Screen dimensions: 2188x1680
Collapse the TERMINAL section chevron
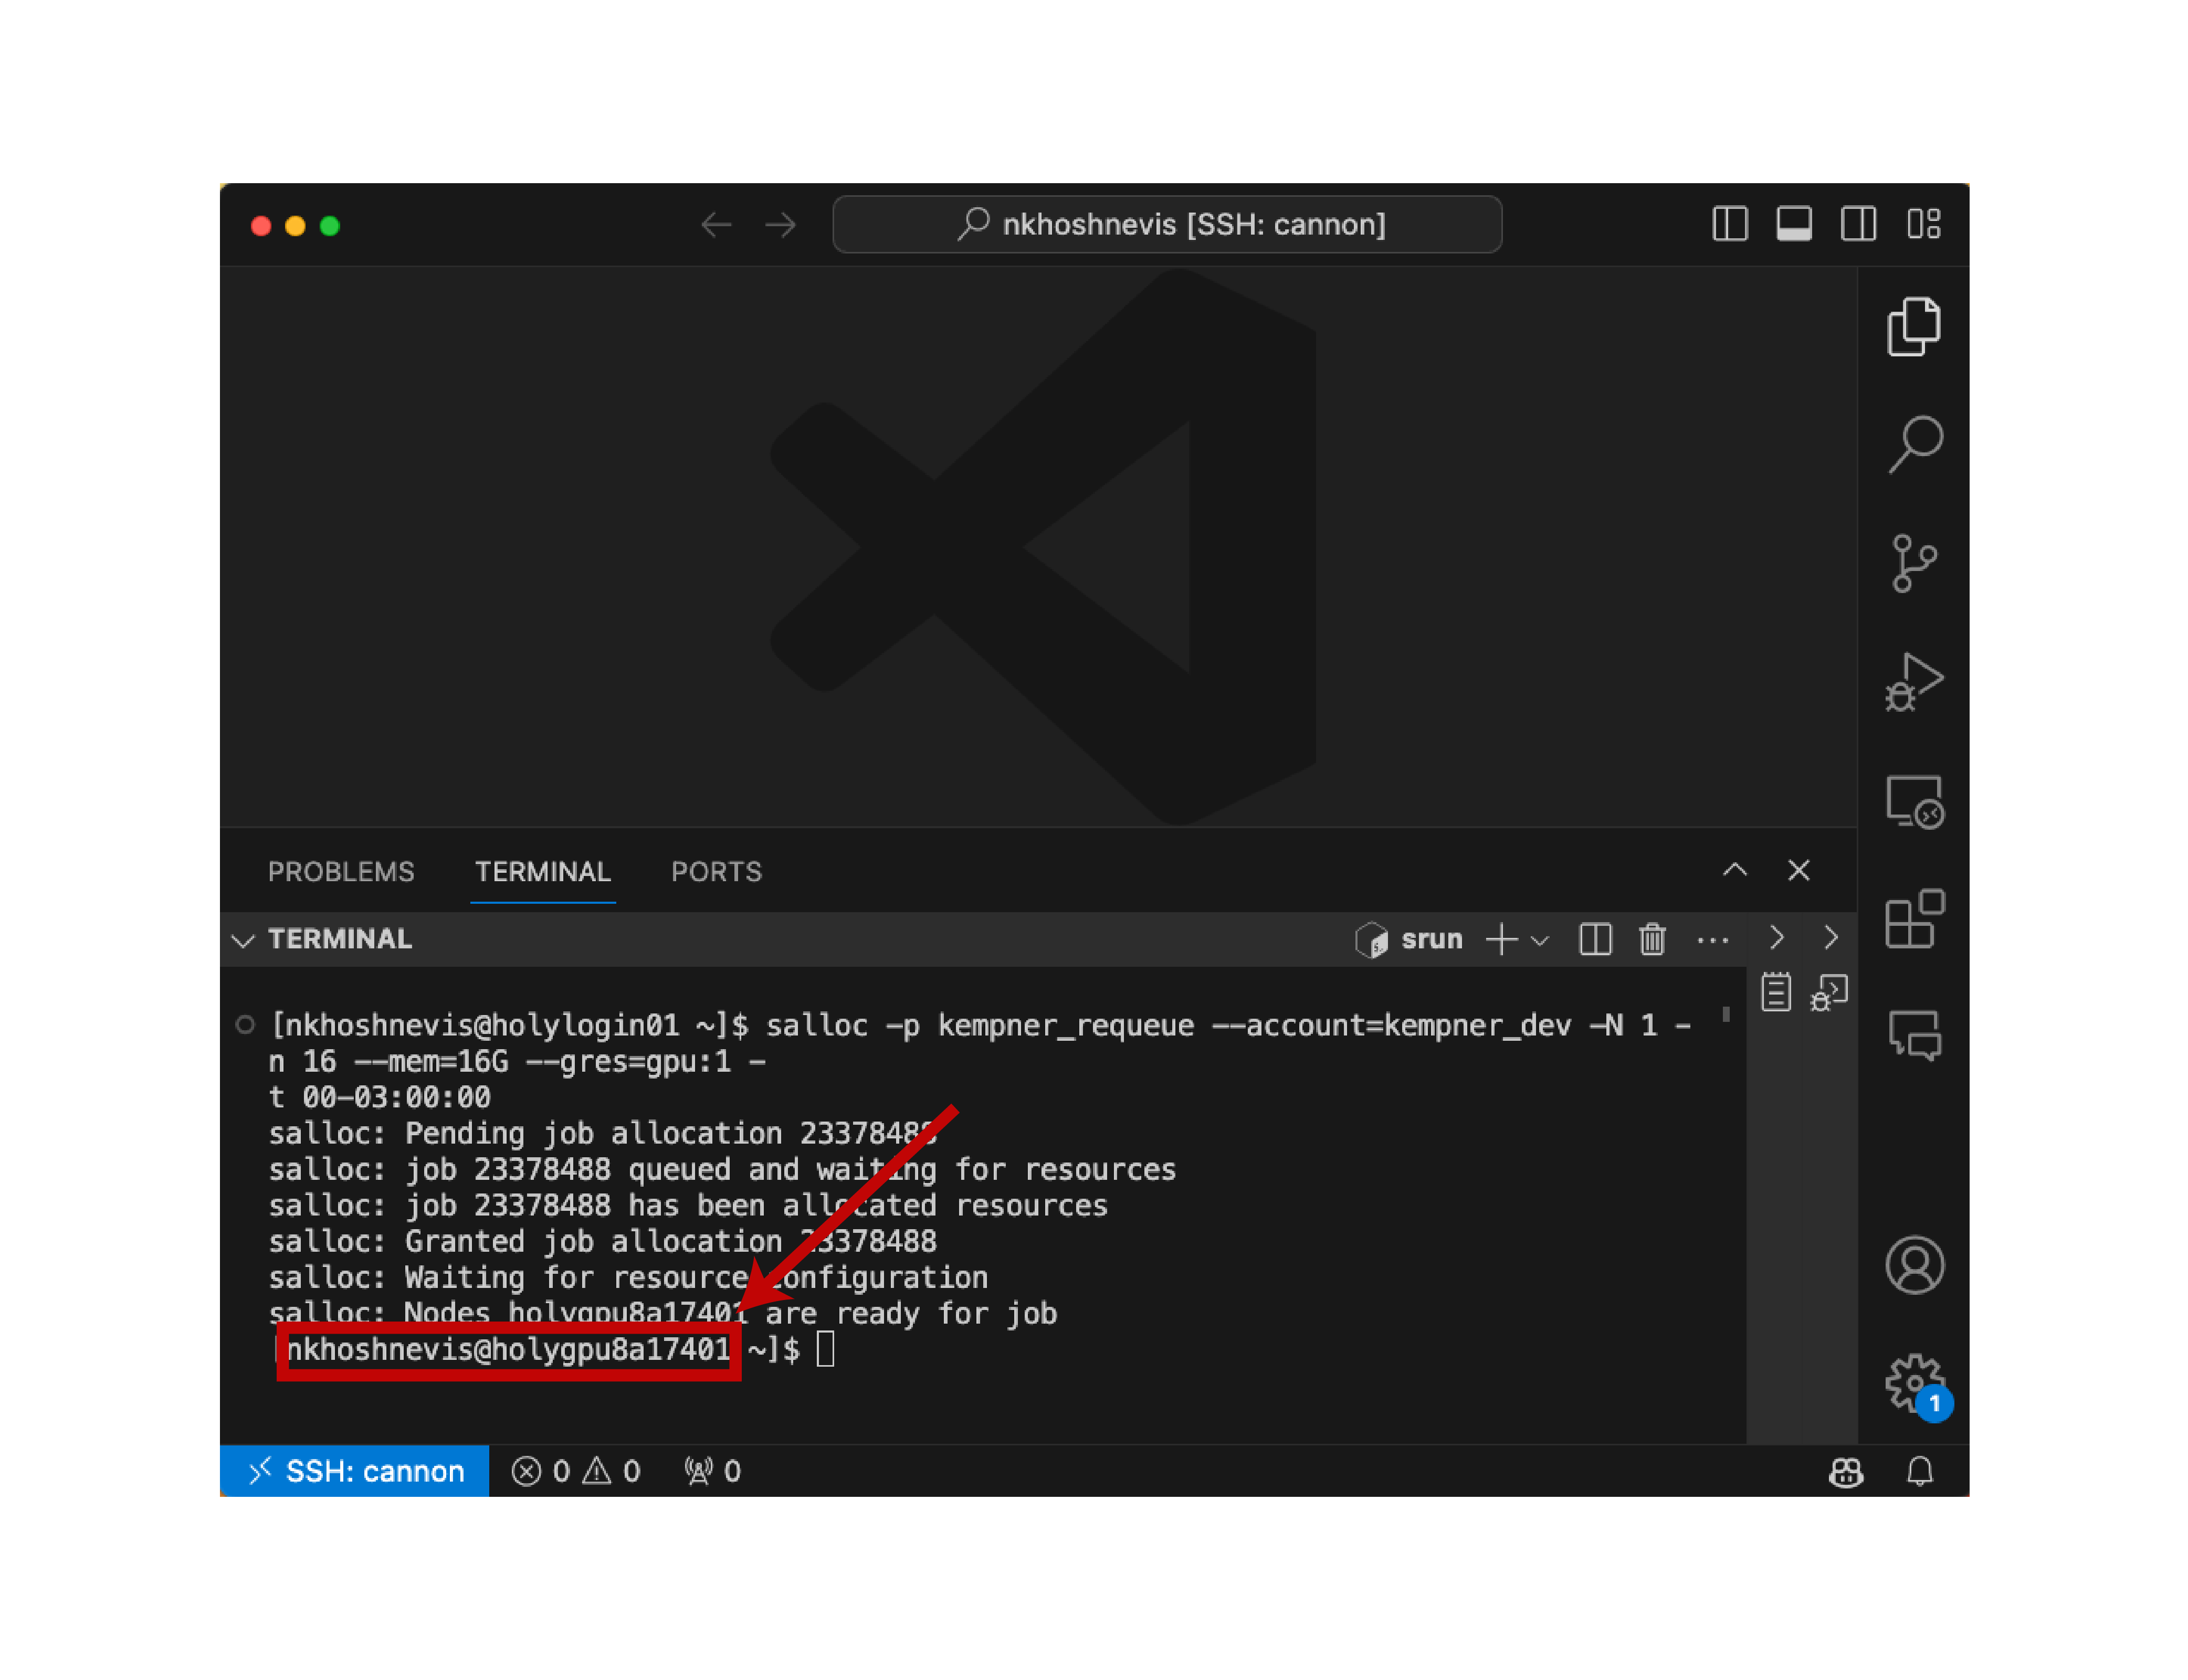(243, 940)
